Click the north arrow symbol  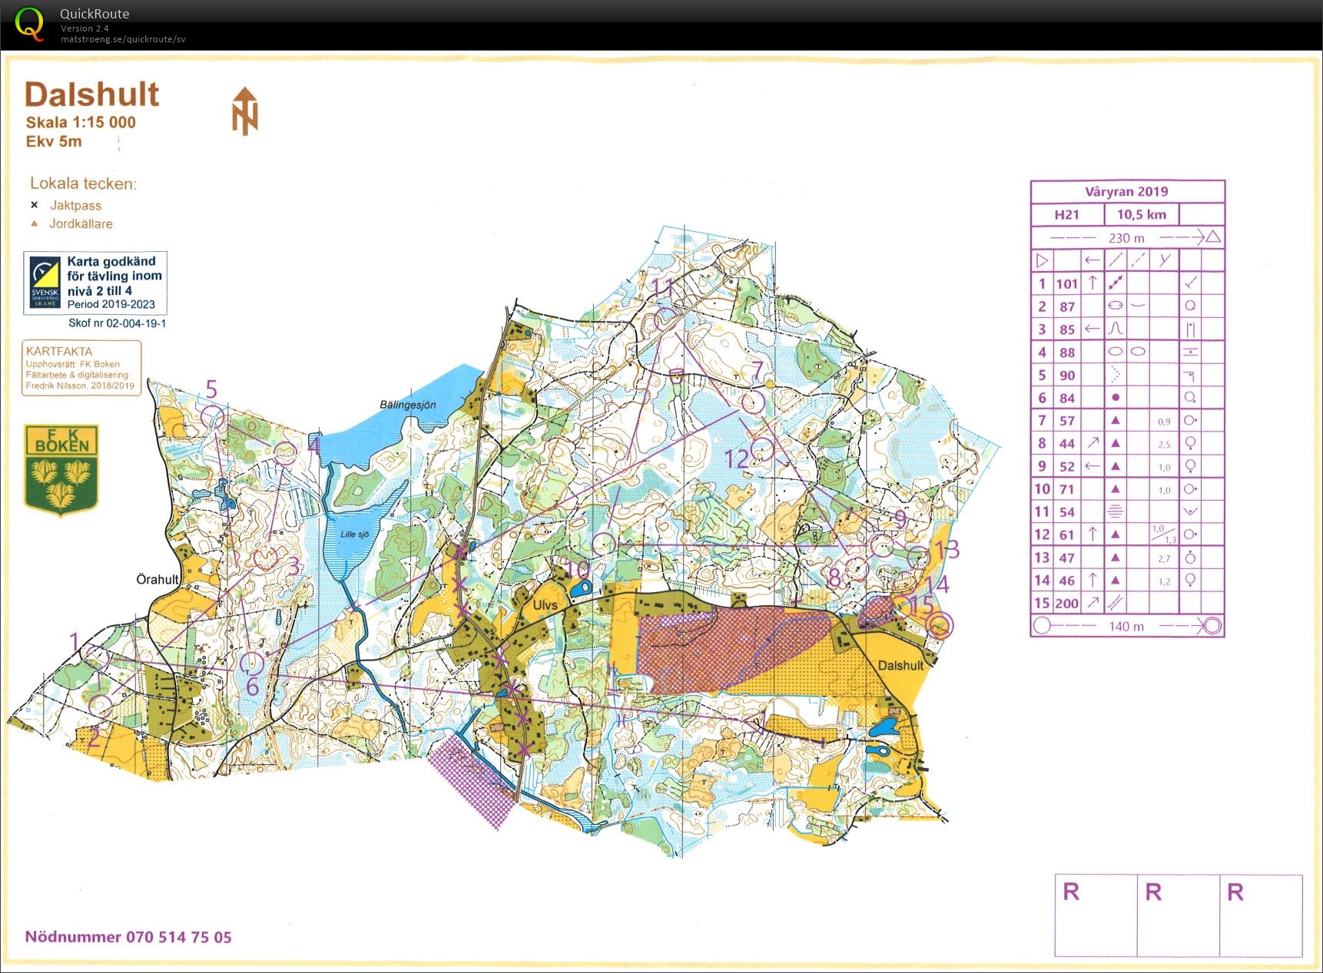pos(245,111)
